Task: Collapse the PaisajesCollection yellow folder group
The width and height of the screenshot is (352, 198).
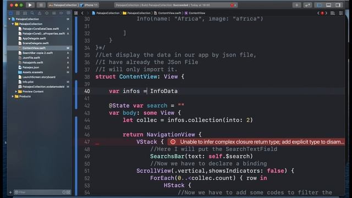Action: 13,24
